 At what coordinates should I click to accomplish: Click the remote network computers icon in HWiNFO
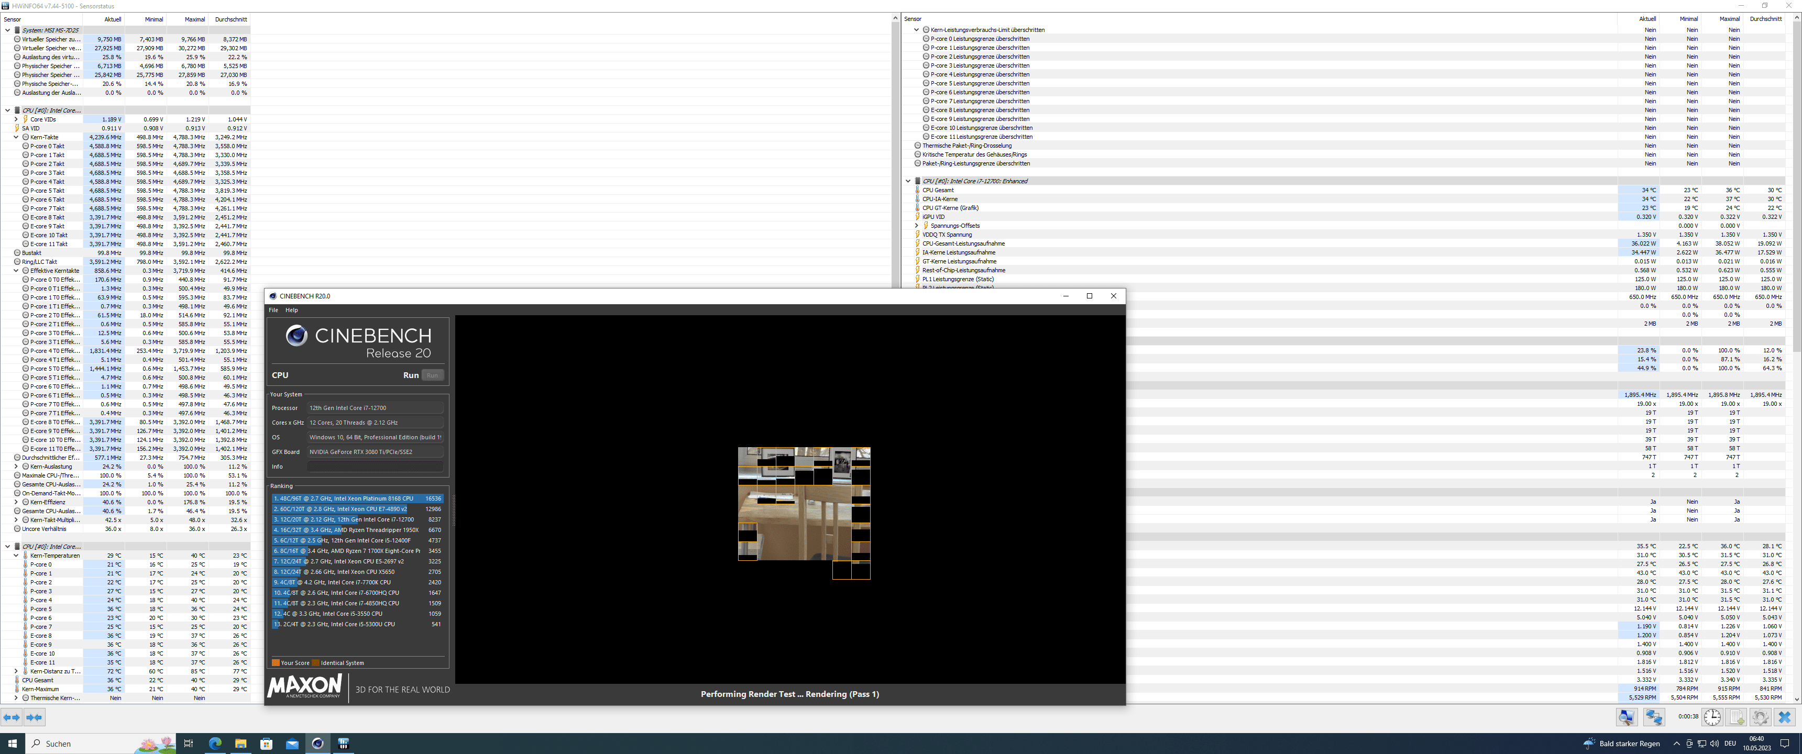(x=1654, y=717)
